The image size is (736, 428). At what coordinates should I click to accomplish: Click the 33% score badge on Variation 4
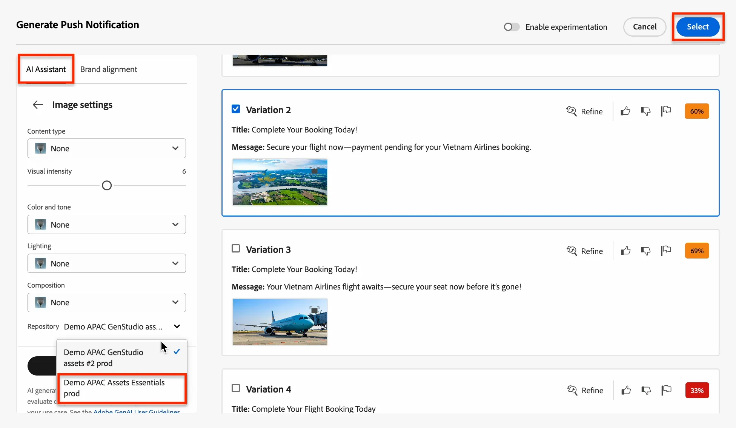(697, 390)
